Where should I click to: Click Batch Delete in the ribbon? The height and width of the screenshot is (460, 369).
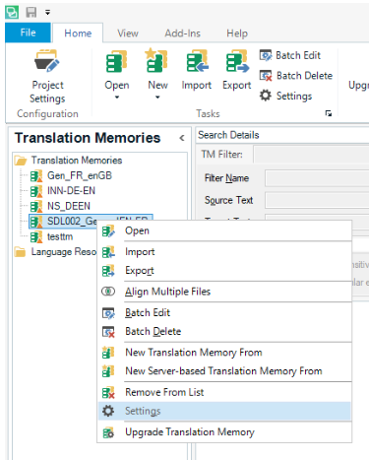[x=296, y=76]
